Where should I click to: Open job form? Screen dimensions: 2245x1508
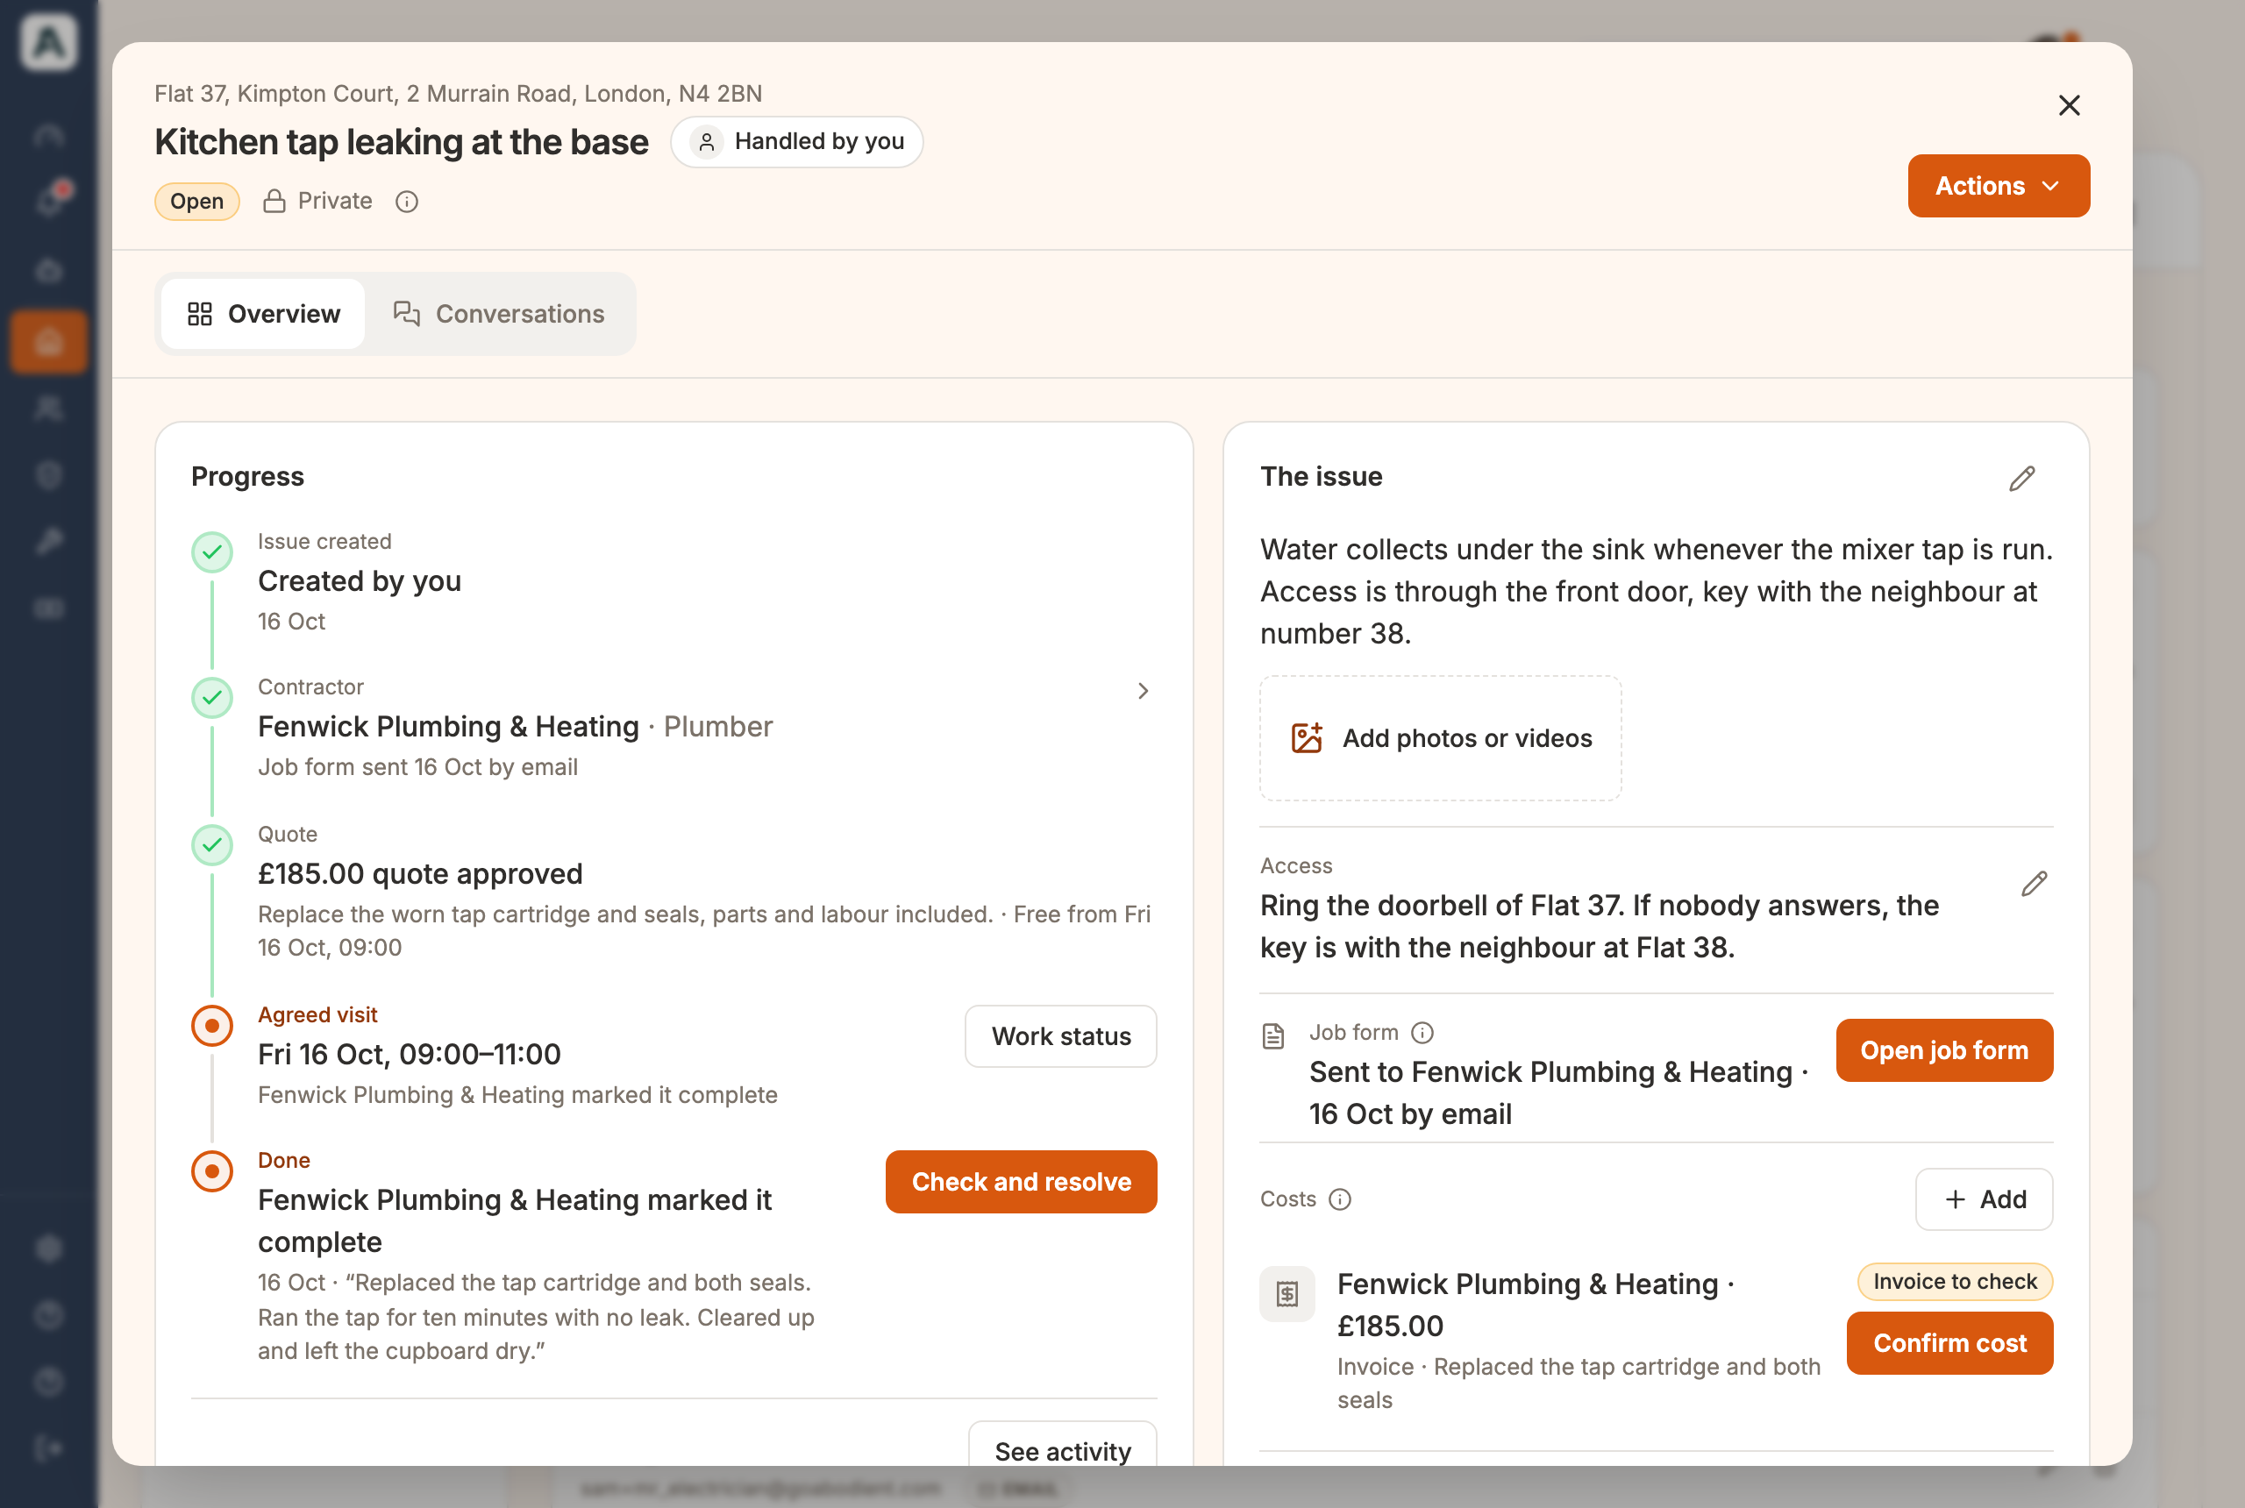click(1944, 1050)
